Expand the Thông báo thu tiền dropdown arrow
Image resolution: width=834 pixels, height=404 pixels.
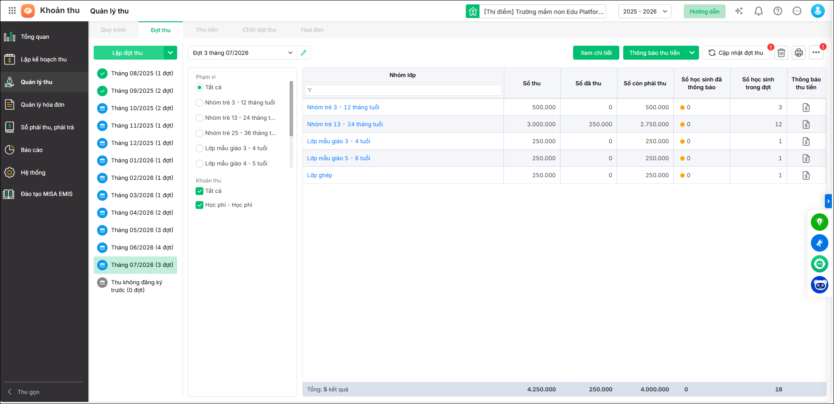click(692, 53)
